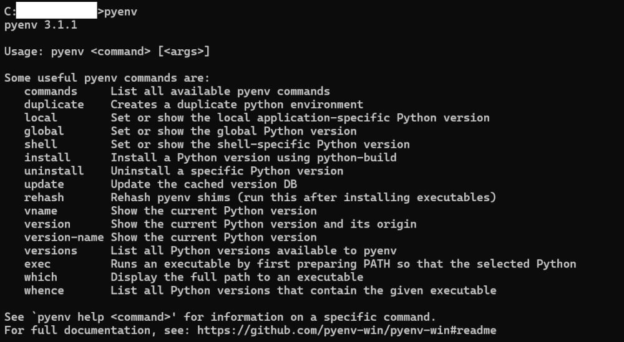The height and width of the screenshot is (342, 624).
Task: Select the 'uninstall' command name
Action: click(54, 171)
